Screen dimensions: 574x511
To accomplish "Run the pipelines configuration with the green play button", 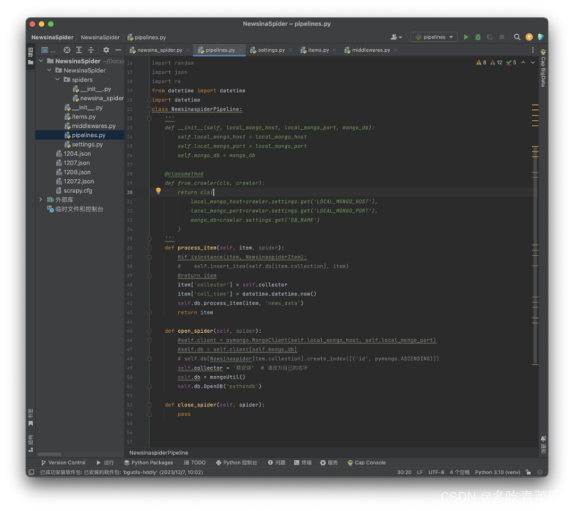I will (x=466, y=37).
